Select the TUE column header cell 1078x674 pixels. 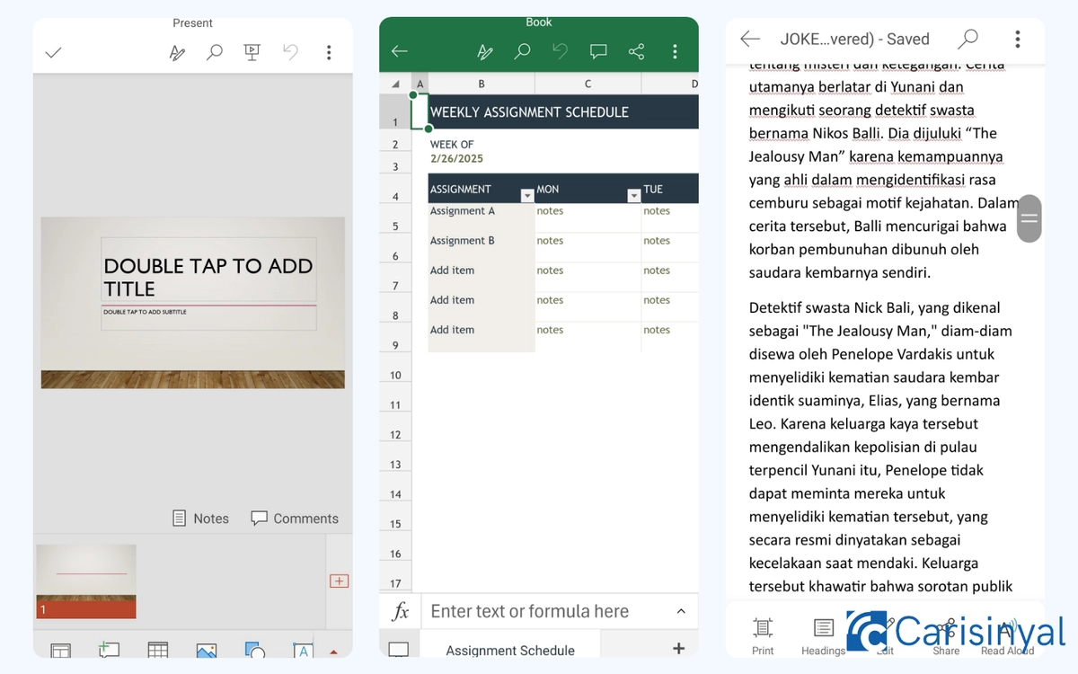[669, 189]
